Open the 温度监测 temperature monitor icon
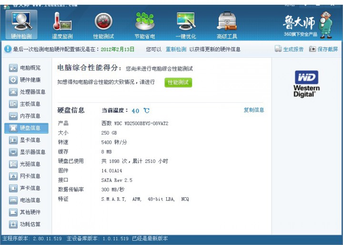This screenshot has height=245, width=343. [62, 24]
